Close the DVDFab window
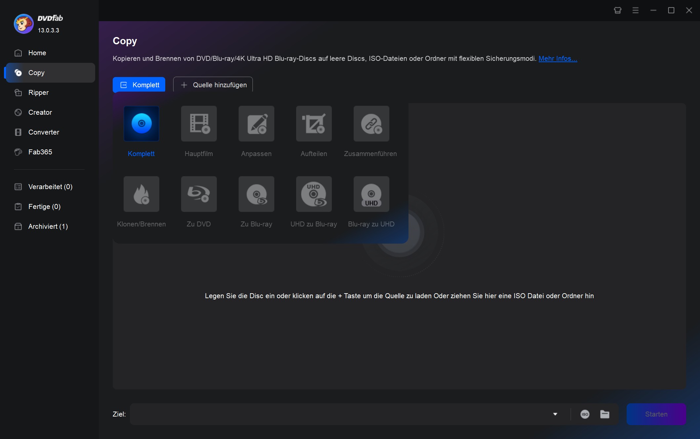The width and height of the screenshot is (700, 439). pos(689,10)
